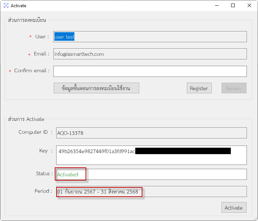Click the Register button
The height and width of the screenshot is (221, 258).
pyautogui.click(x=199, y=88)
